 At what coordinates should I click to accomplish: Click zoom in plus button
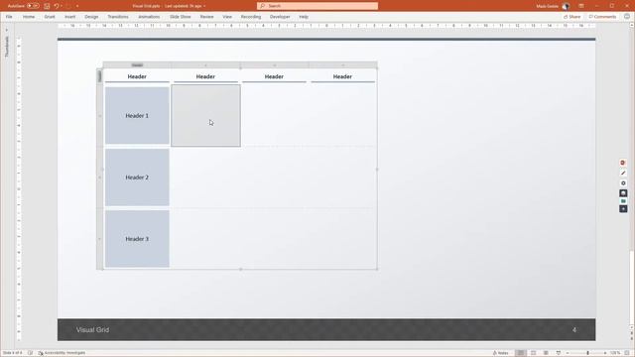605,353
